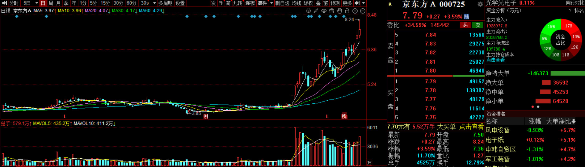Select the 5日 five-day view
The image size is (585, 167).
point(27,3)
